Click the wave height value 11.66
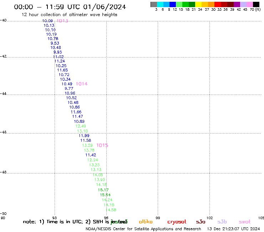Image resolution: width=264 pixels, height=232 pixels. coord(76,112)
